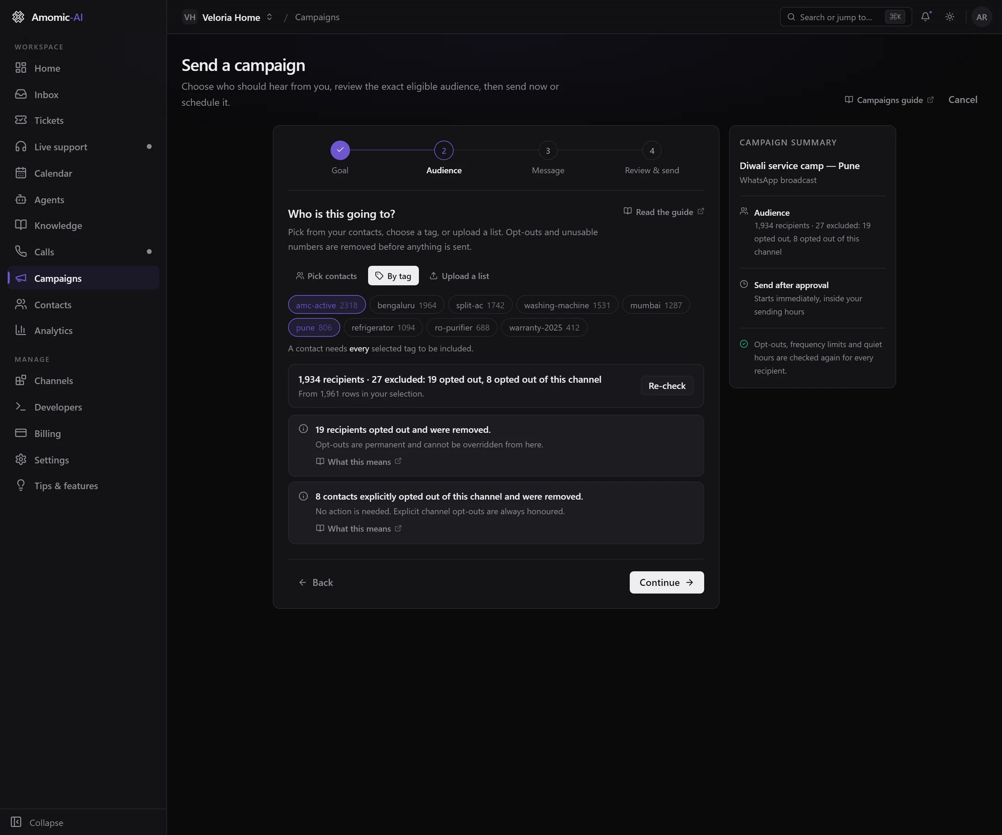Click the Continue button

click(x=666, y=582)
